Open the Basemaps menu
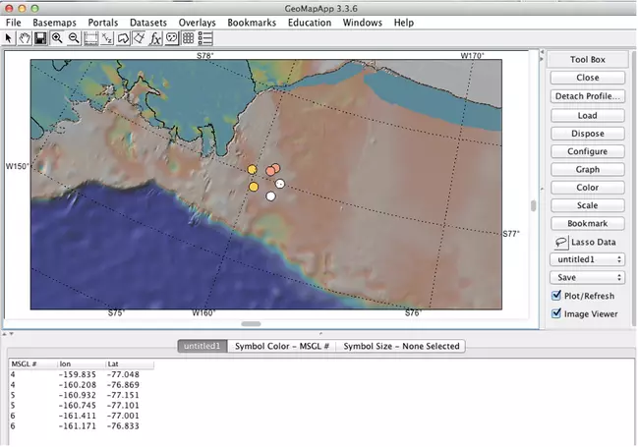This screenshot has height=447, width=638. 53,22
